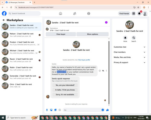Open the emoji picker in message box
Viewport: 151px width, 120px height.
tap(103, 110)
